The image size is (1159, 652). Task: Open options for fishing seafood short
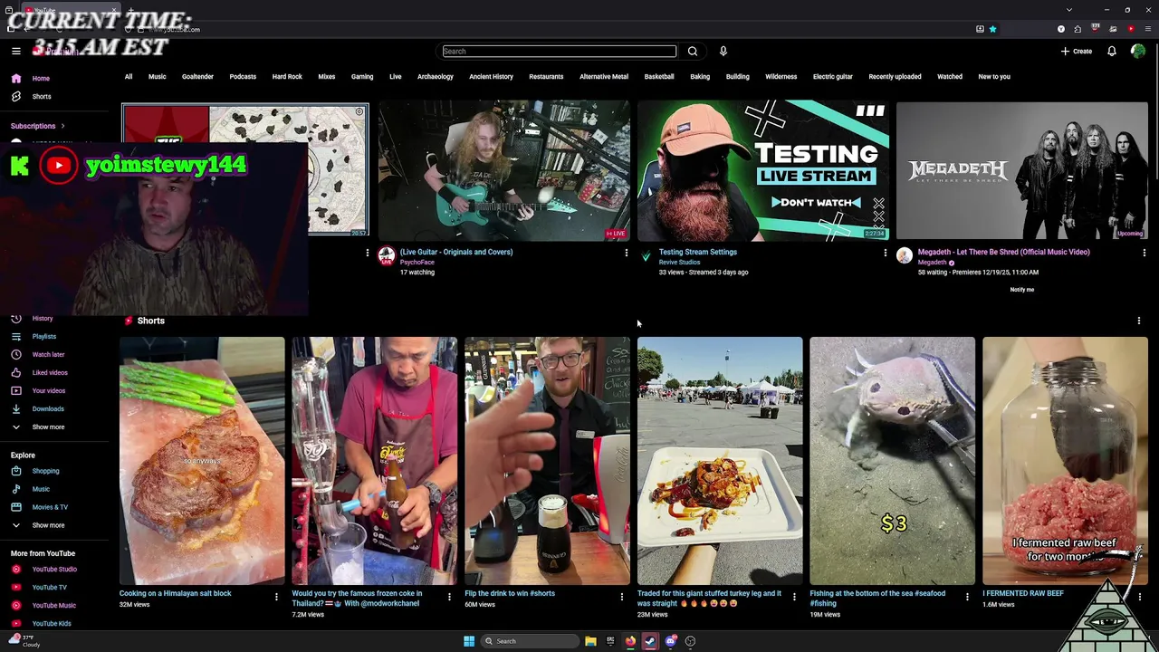pyautogui.click(x=967, y=597)
